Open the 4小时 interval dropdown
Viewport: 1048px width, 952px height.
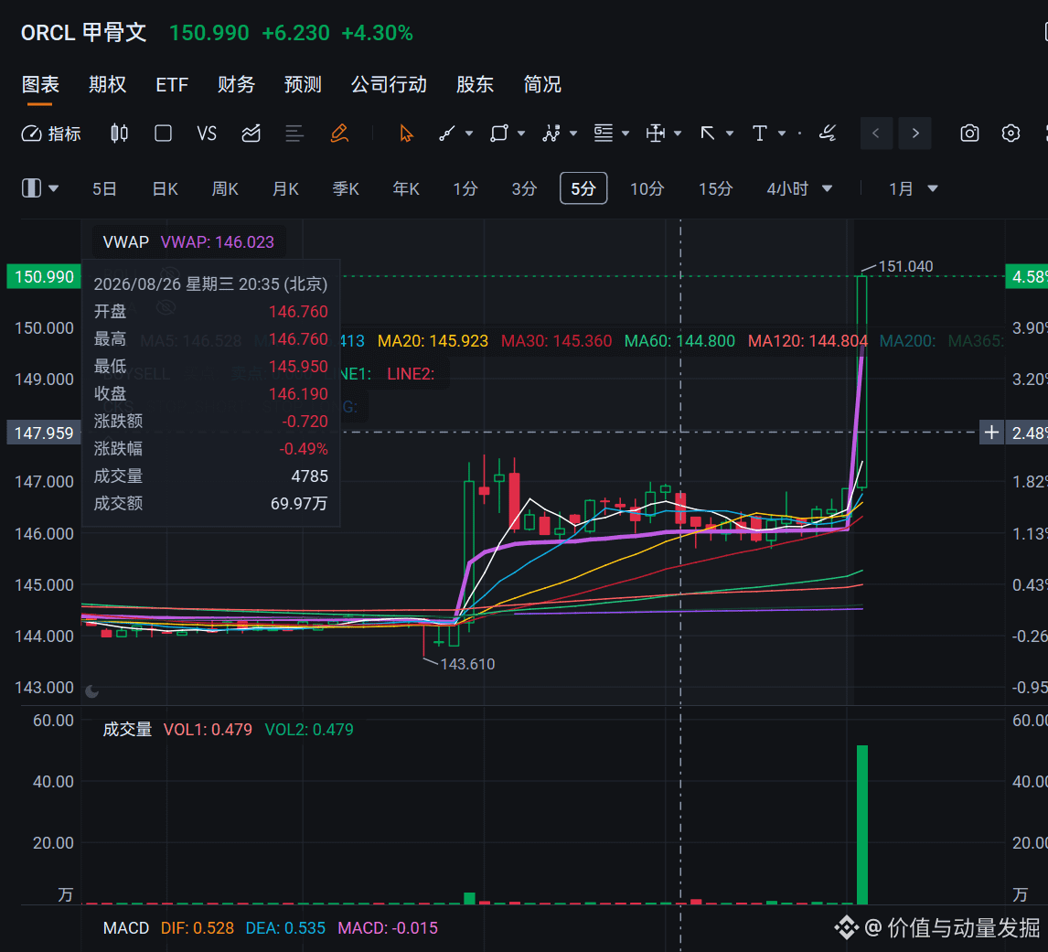799,189
